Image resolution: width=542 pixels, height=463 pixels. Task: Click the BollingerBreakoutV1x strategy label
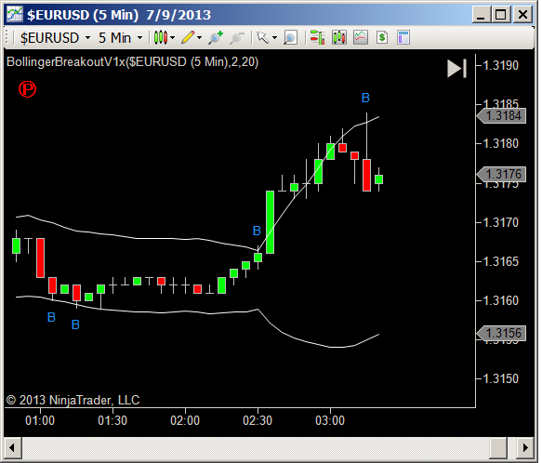point(132,62)
